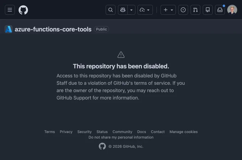Open the search magnifier button
This screenshot has width=242, height=160.
[111, 10]
